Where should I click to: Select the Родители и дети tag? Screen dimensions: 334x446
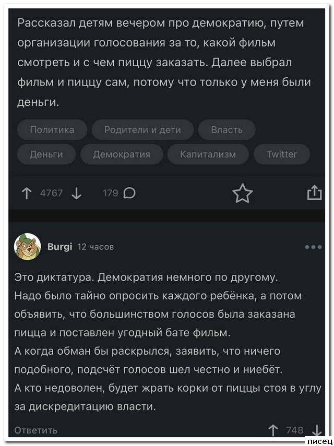click(142, 129)
